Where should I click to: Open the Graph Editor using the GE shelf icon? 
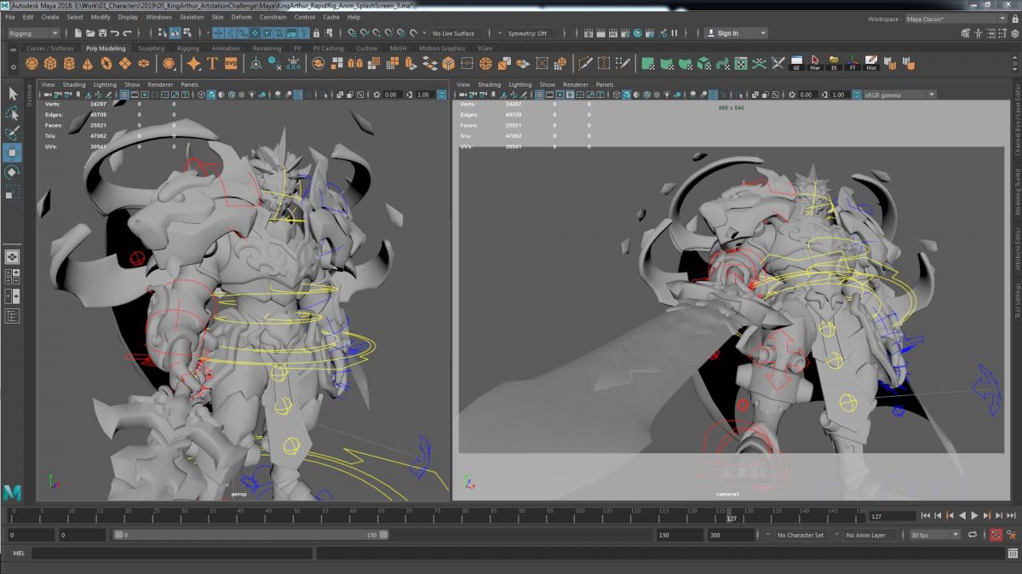click(x=796, y=61)
